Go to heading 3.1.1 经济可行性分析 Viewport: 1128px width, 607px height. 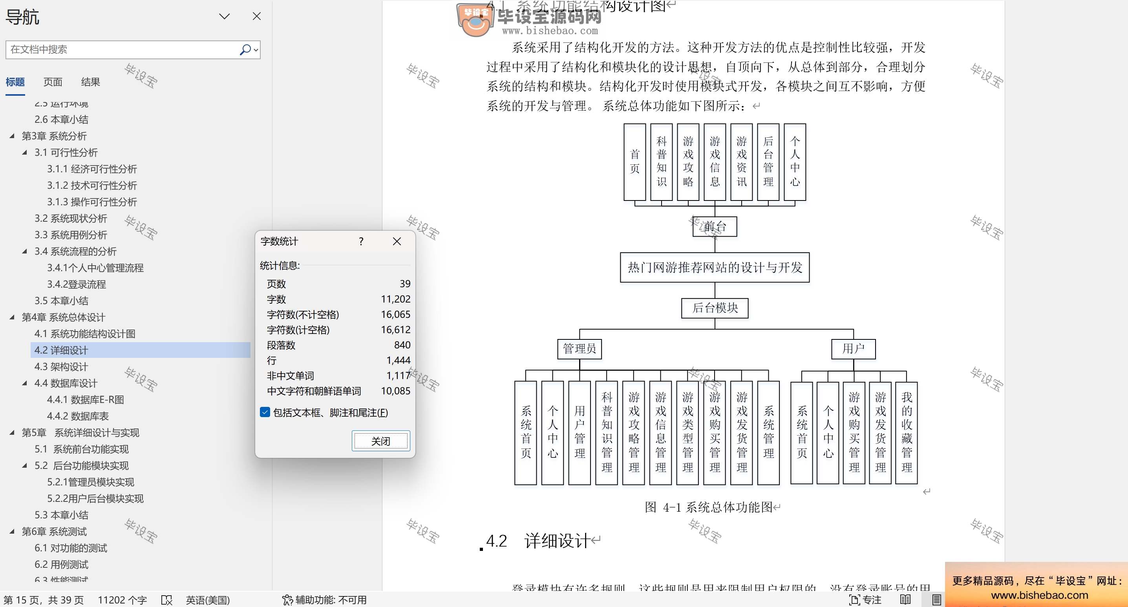coord(92,169)
